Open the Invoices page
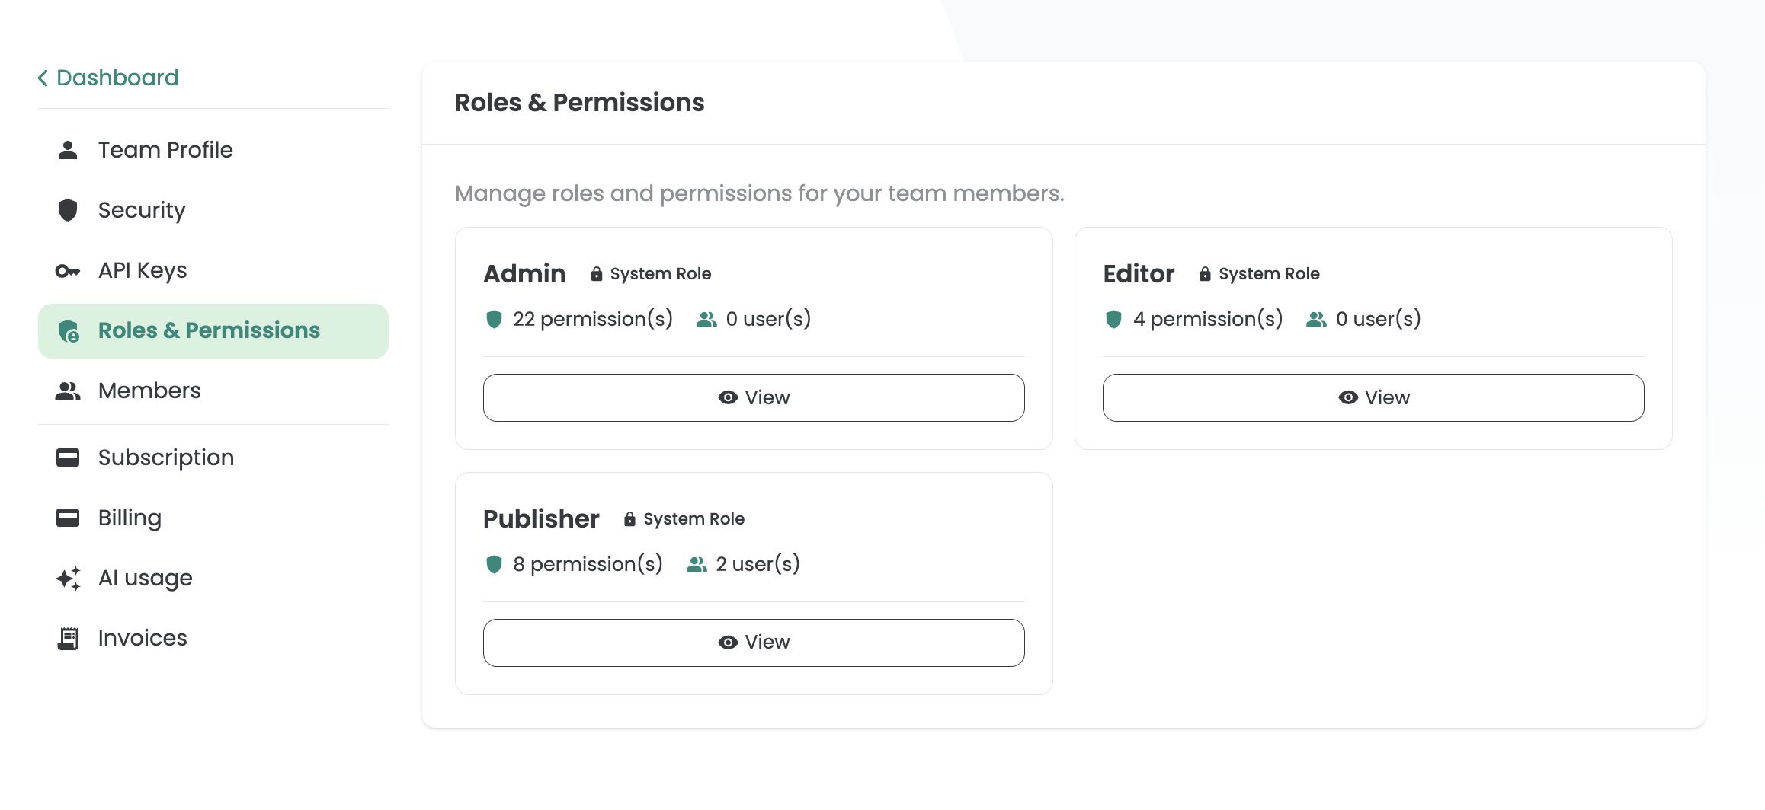Image resolution: width=1765 pixels, height=810 pixels. (x=213, y=639)
